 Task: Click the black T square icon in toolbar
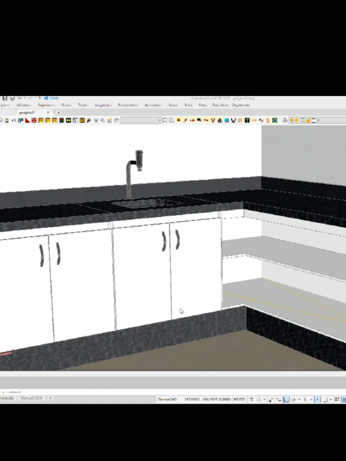point(247,120)
